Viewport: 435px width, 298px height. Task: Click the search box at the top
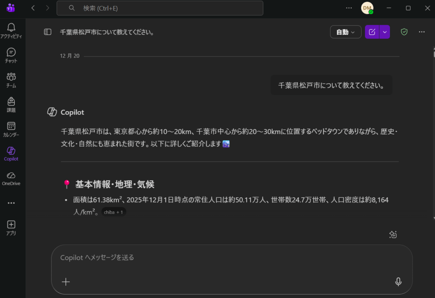[160, 8]
